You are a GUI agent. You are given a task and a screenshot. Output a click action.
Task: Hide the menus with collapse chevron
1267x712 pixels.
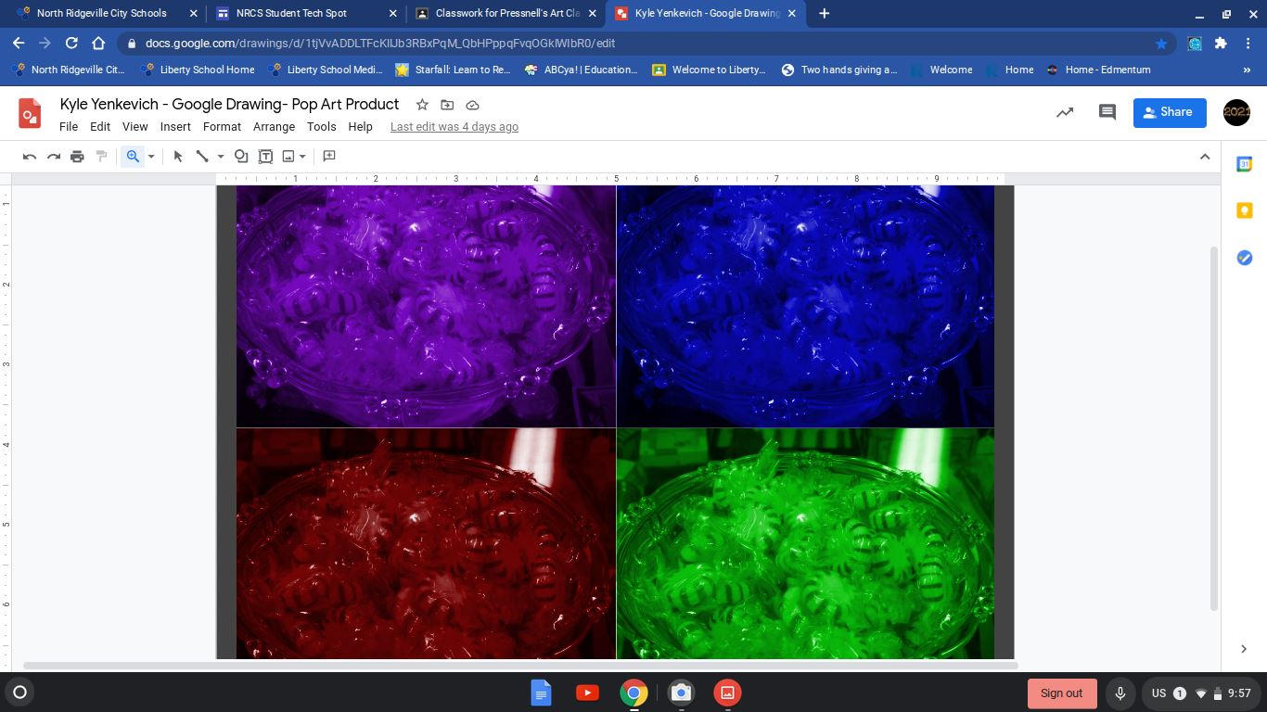(x=1205, y=157)
